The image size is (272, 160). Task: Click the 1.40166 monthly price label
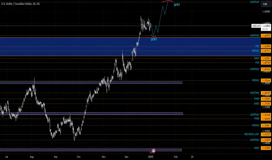(x=266, y=69)
